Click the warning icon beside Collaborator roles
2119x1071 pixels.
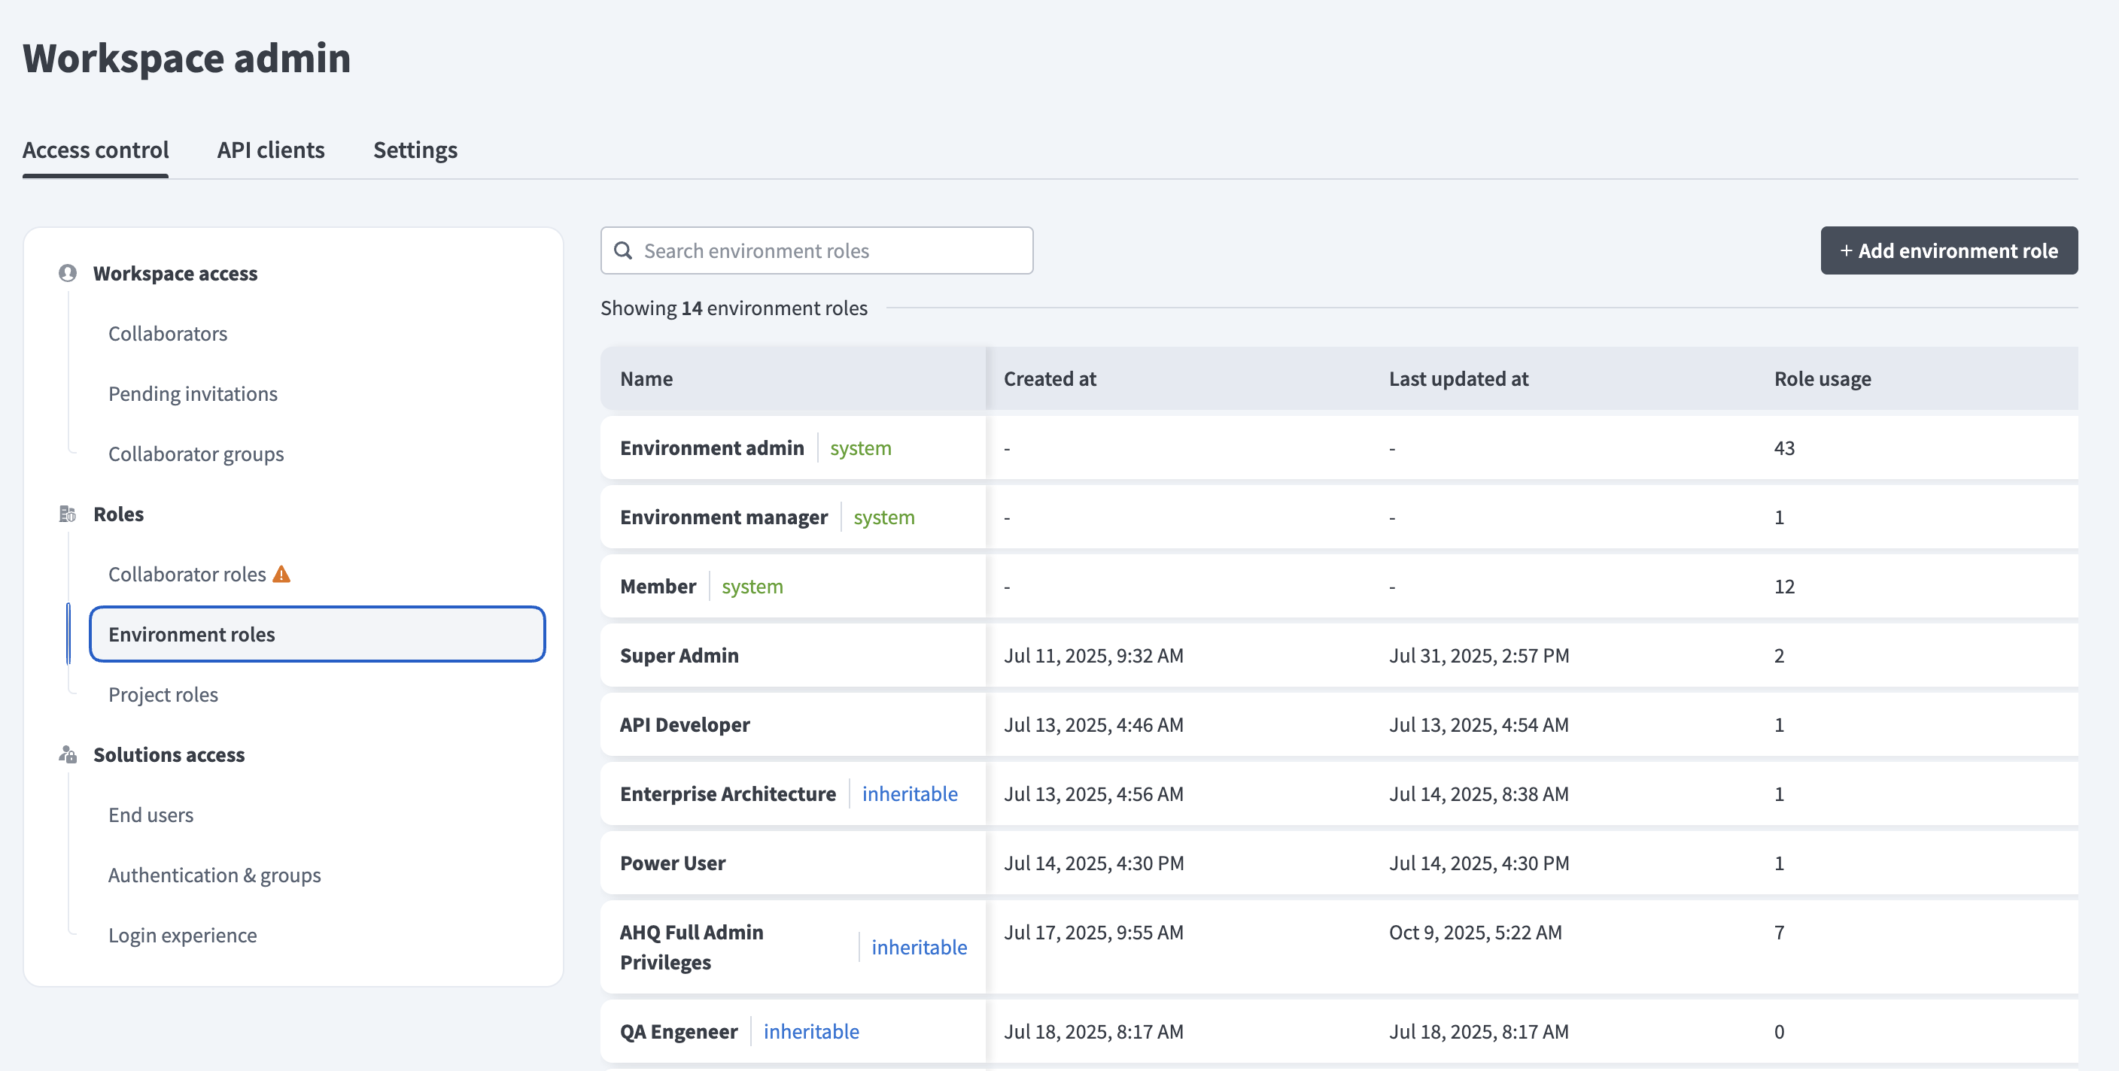coord(281,573)
